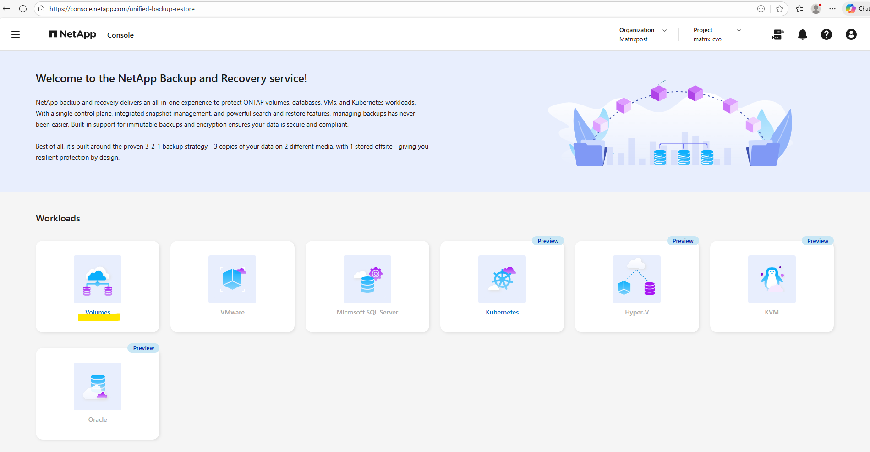
Task: Click the VMware label
Action: tap(232, 312)
